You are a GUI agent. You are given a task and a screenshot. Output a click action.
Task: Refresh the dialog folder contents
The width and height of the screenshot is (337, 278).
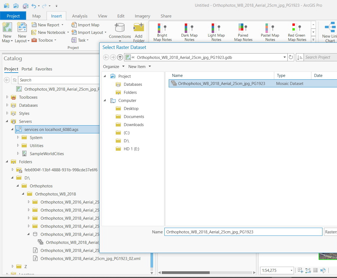[291, 57]
